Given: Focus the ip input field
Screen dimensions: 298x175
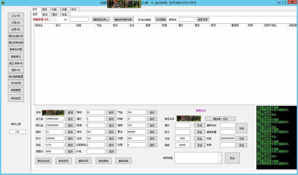Looking at the screenshot, I should click(79, 19).
